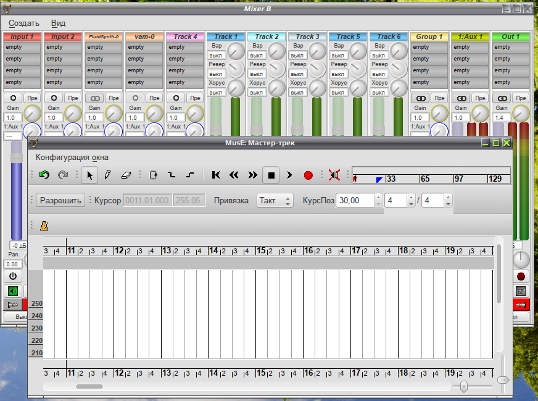The image size is (538, 401).
Task: Click the horizontal scrollbar thumb in Master track
Action: point(89,387)
